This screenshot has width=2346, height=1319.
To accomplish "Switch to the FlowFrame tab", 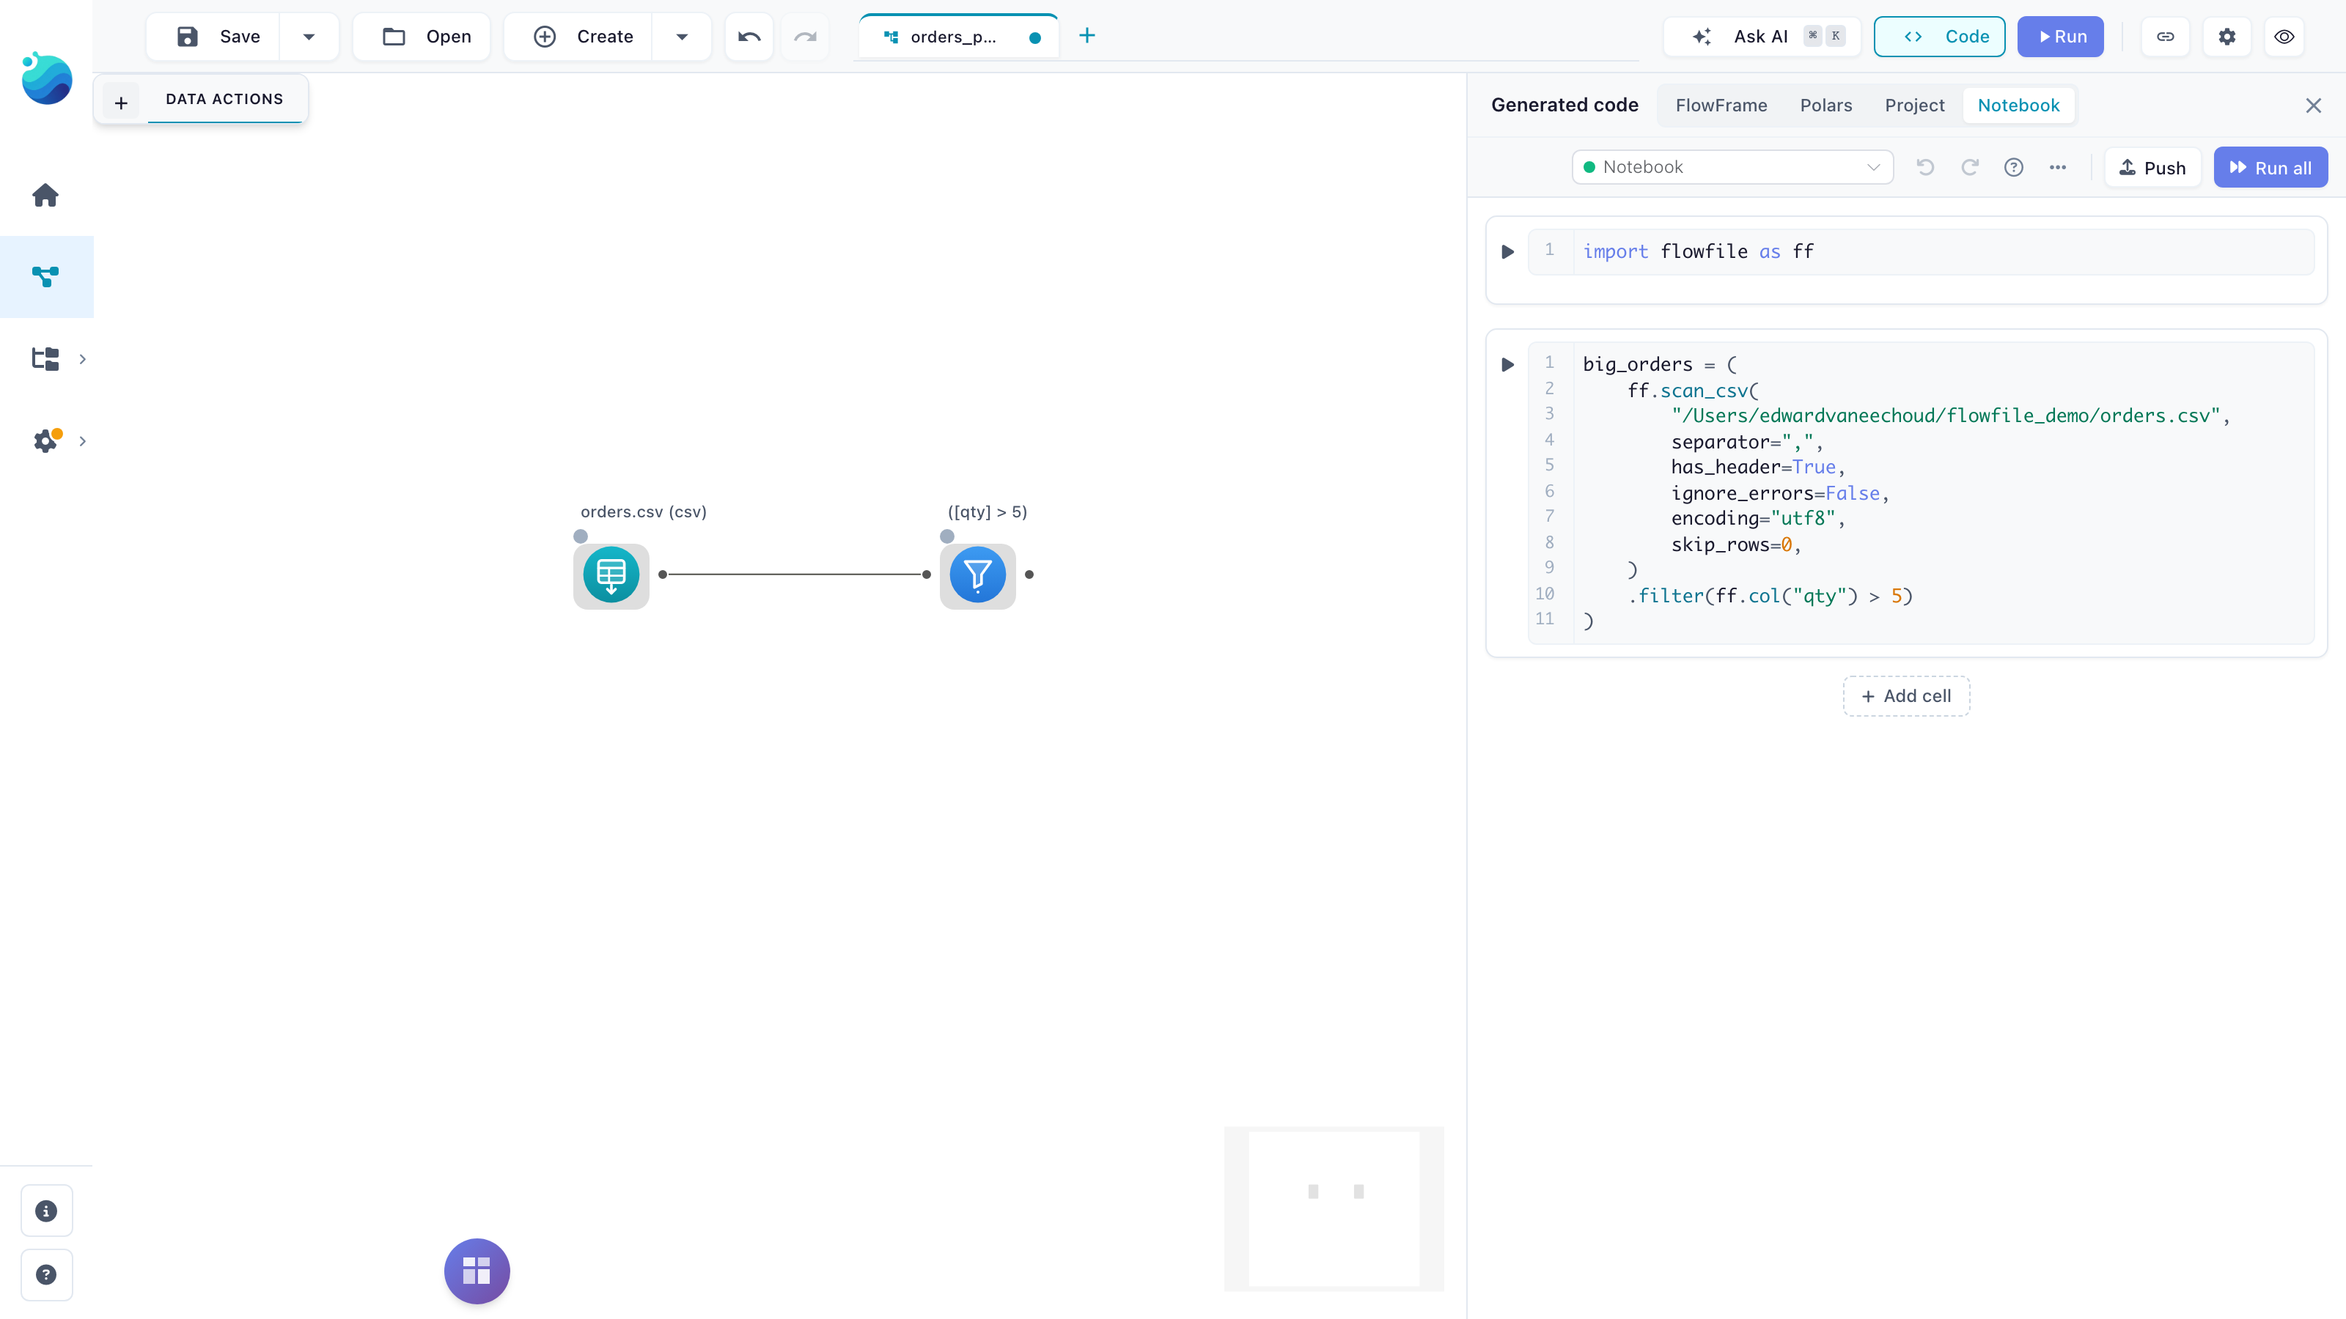I will coord(1721,105).
